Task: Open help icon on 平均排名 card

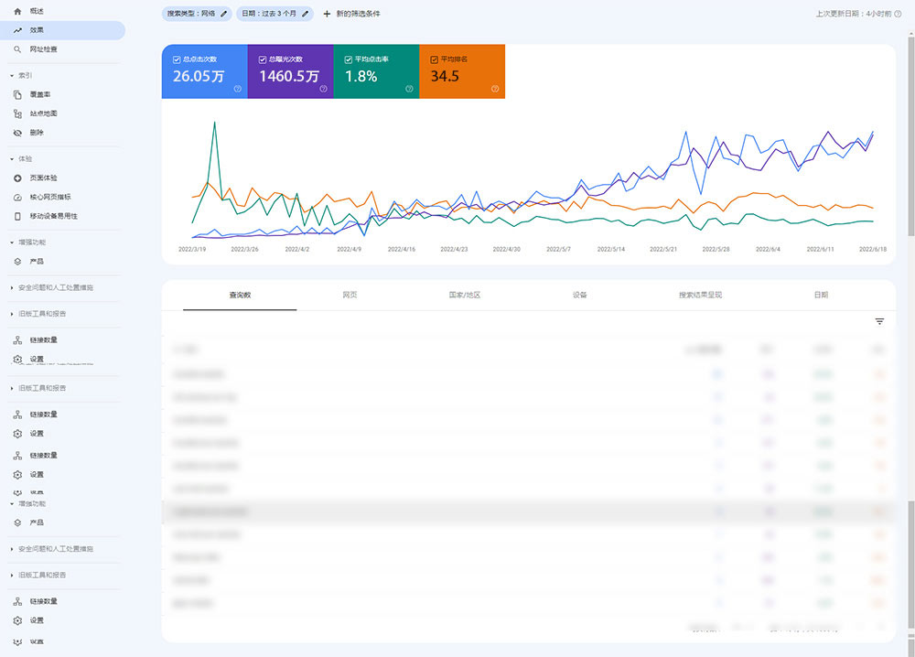Action: 495,89
